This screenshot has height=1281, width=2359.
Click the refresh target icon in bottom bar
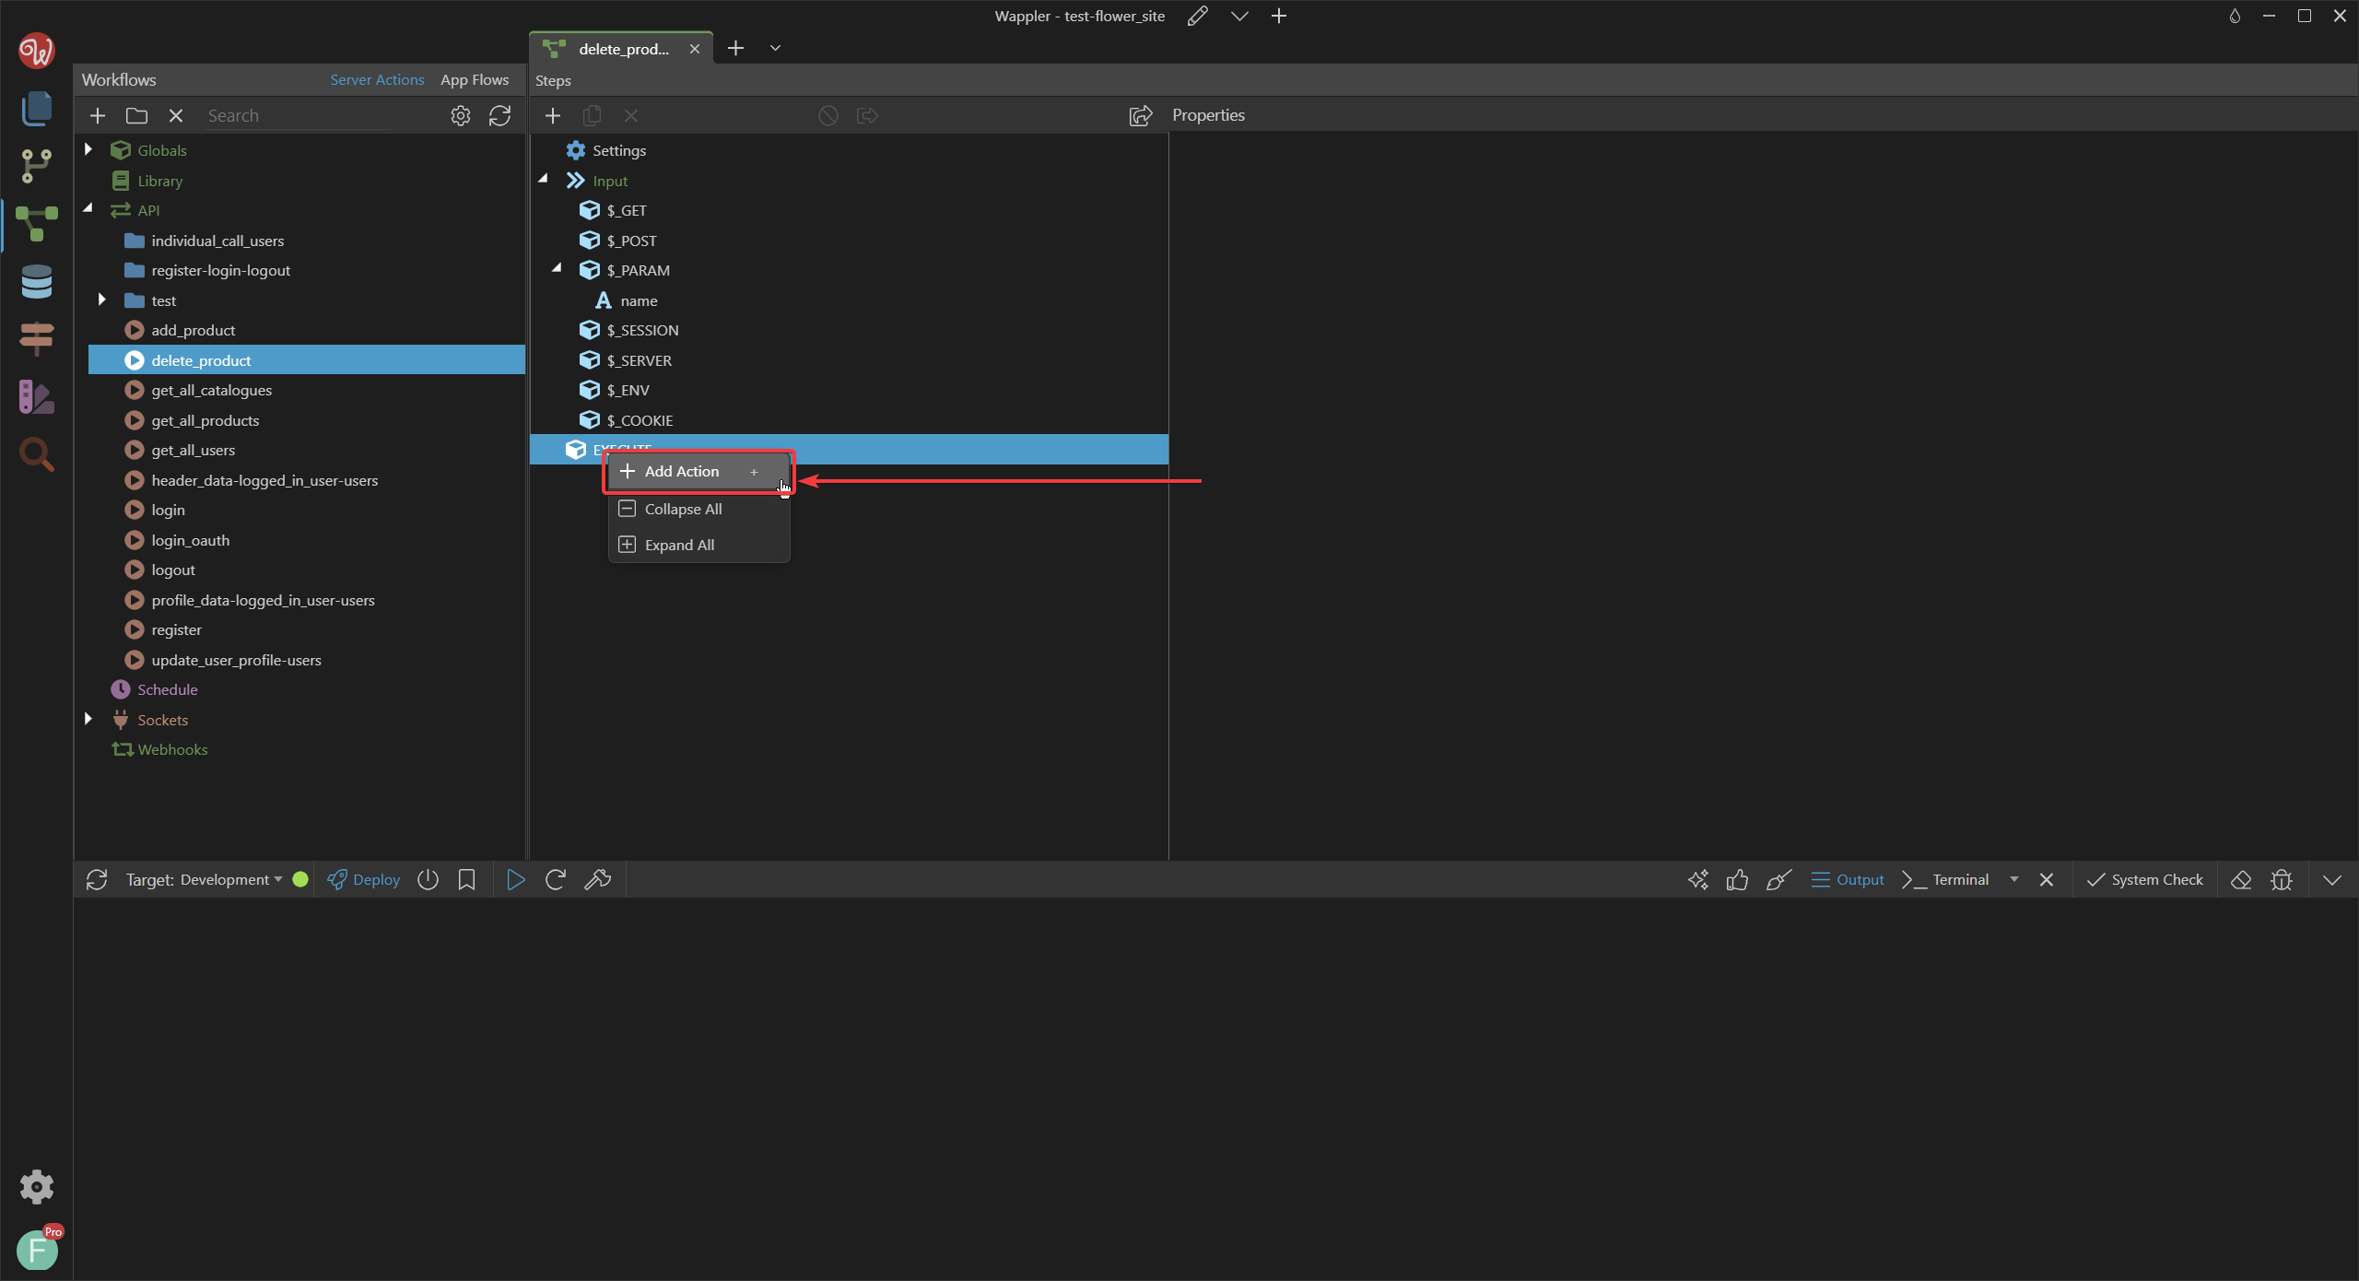pos(97,880)
